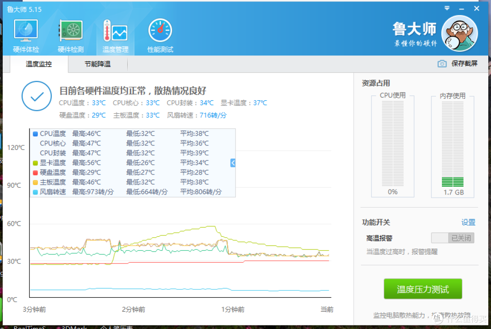Viewport: 491px width, 329px height.
Task: Click 最高:56℃ in the 显卡温度 row
Action: [x=87, y=163]
